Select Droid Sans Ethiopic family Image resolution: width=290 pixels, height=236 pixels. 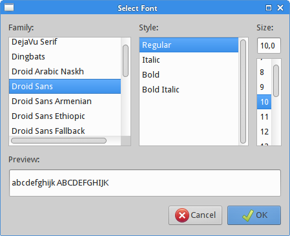point(65,116)
